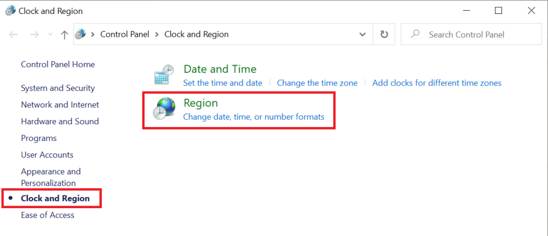The image size is (548, 236).
Task: Click the Date and Time calendar clock icon
Action: pyautogui.click(x=164, y=74)
